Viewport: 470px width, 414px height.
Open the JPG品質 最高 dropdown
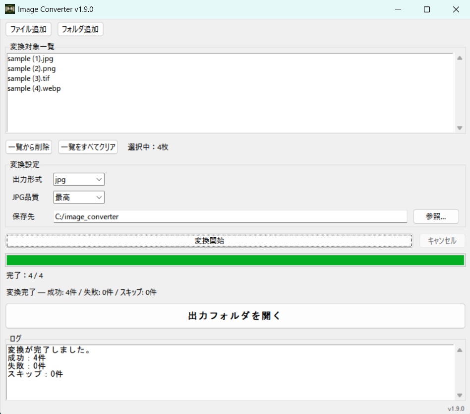point(79,197)
